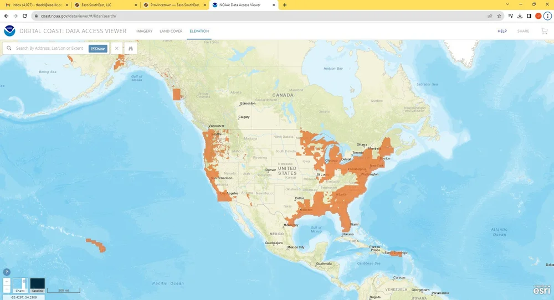The image size is (554, 300).
Task: Open browser media controls icon
Action: tap(511, 16)
